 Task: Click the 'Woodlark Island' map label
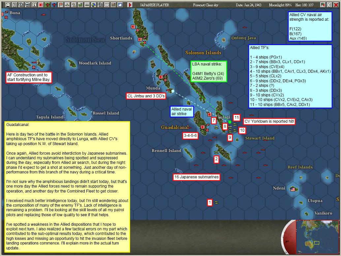pyautogui.click(x=95, y=63)
